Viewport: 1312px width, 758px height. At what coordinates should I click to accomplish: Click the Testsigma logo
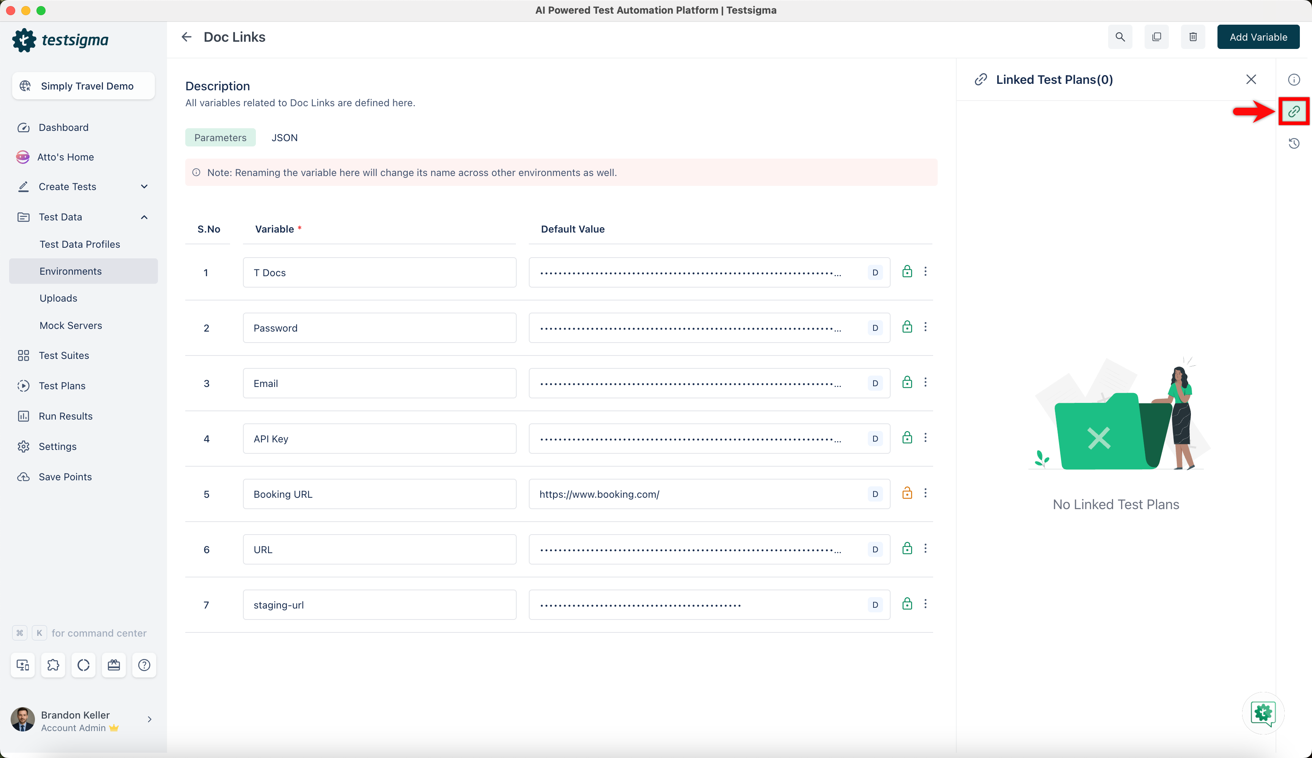tap(60, 40)
